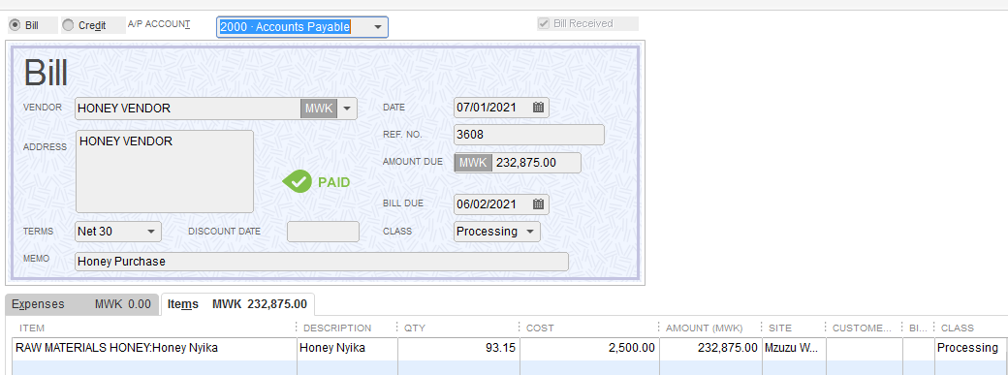
Task: Click the Memo field with Honey Purchase
Action: [x=322, y=262]
